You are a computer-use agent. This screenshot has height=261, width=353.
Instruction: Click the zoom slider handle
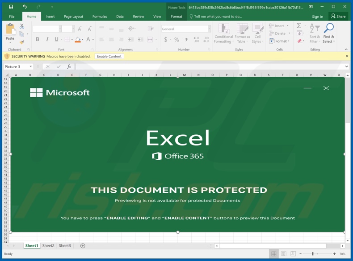click(313, 254)
